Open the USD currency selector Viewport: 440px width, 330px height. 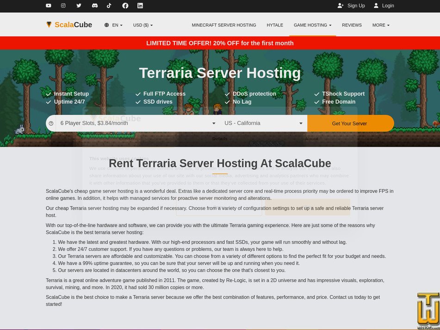[143, 25]
